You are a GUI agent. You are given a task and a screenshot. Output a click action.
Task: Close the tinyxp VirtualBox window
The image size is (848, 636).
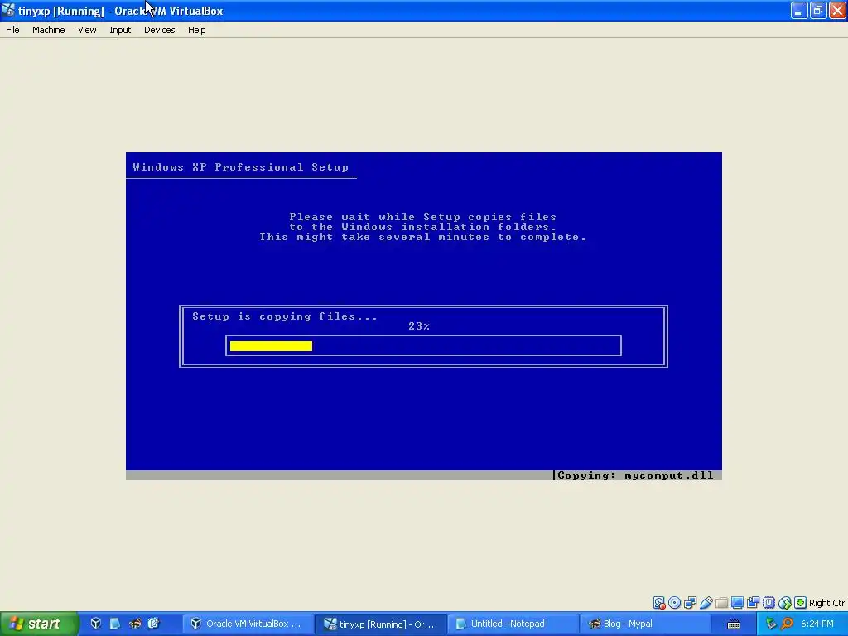pyautogui.click(x=837, y=10)
